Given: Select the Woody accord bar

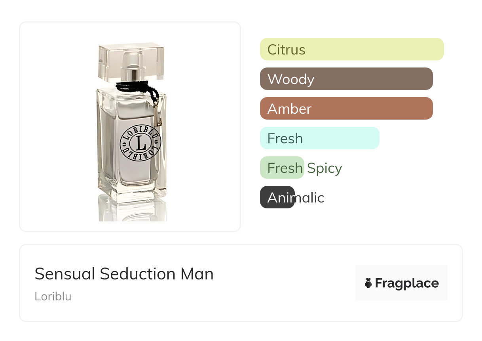Looking at the screenshot, I should tap(346, 79).
